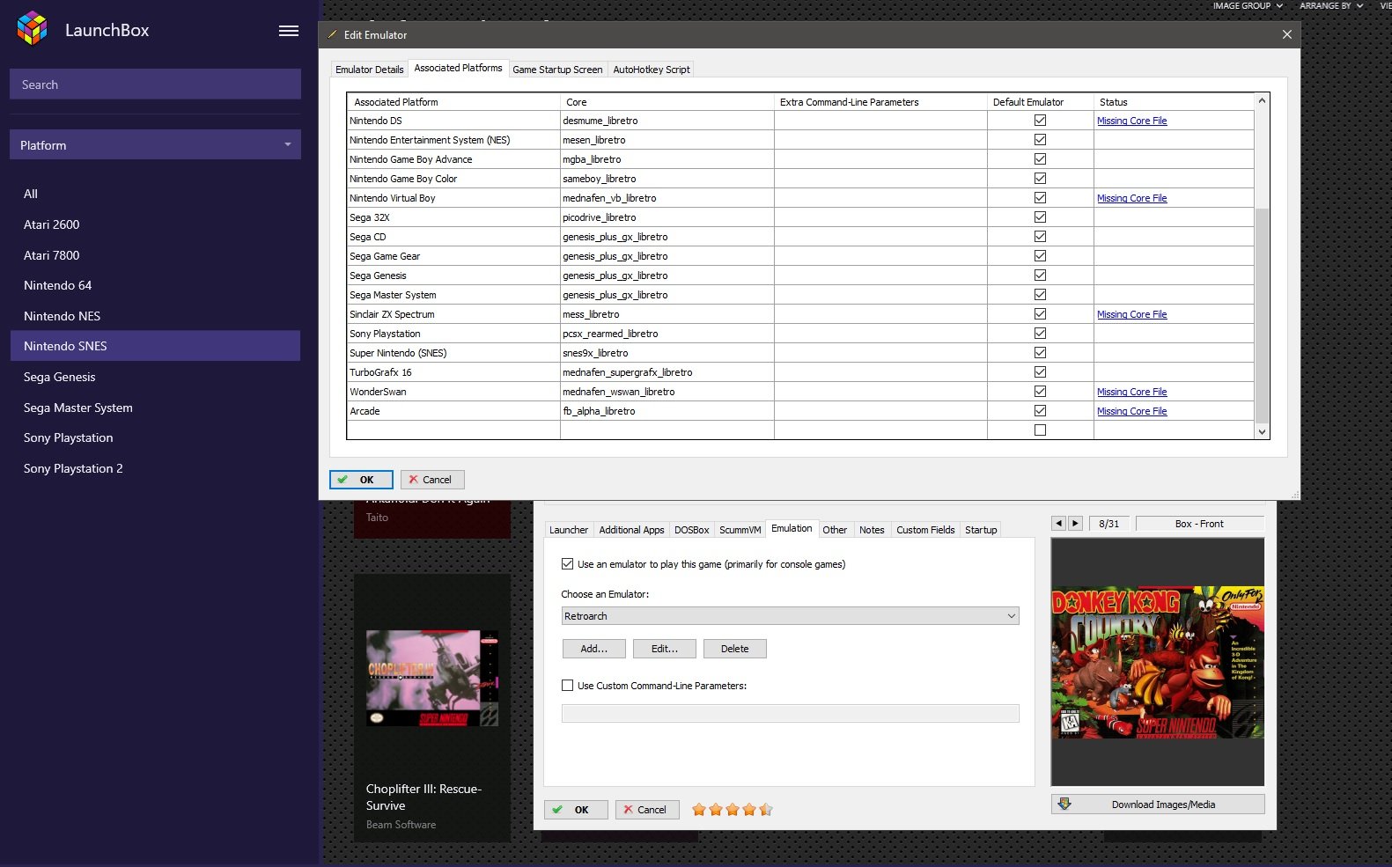Switch to Associated Platforms tab
This screenshot has height=867, width=1392.
click(x=458, y=68)
